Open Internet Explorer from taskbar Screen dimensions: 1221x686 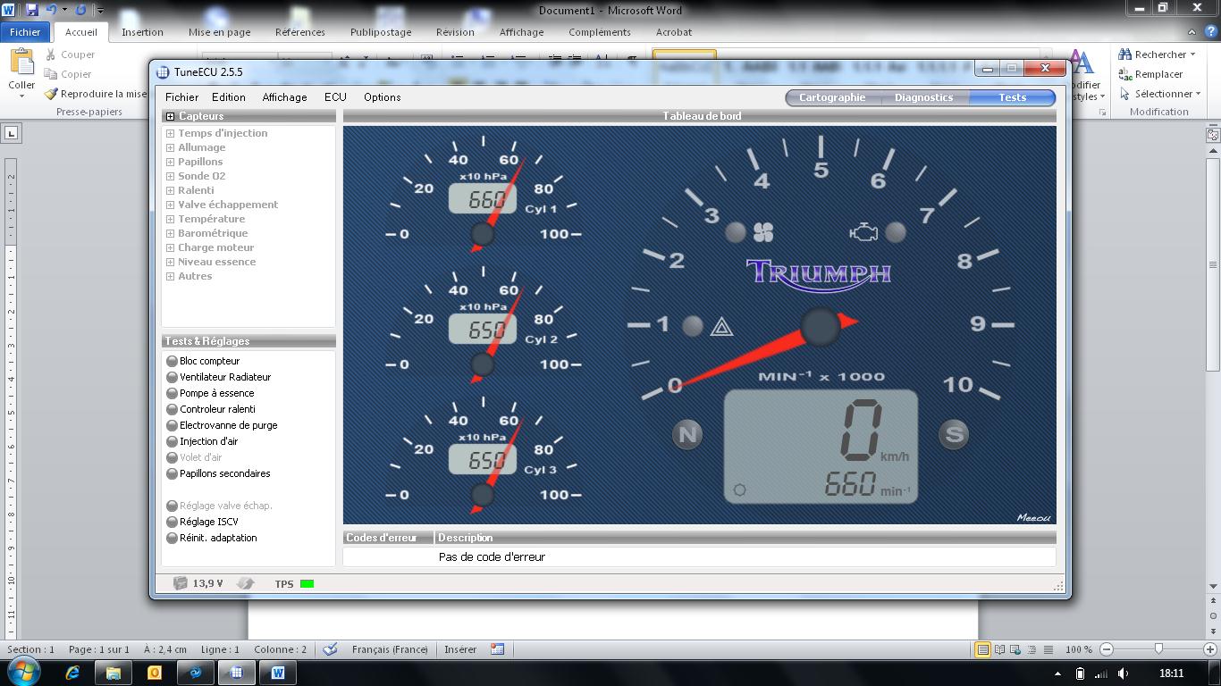[73, 673]
